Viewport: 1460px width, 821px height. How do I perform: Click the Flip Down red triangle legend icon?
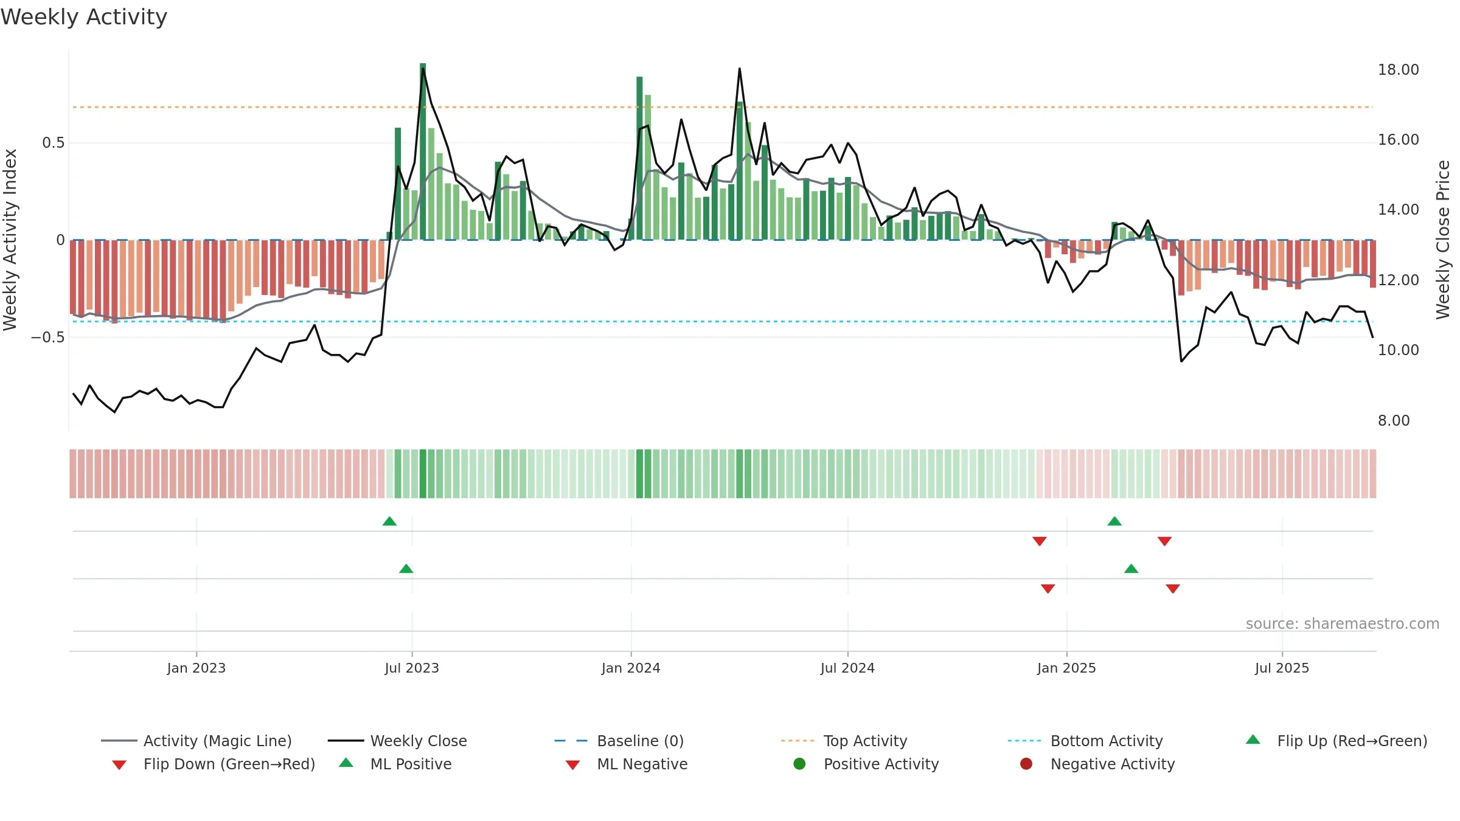[x=119, y=765]
